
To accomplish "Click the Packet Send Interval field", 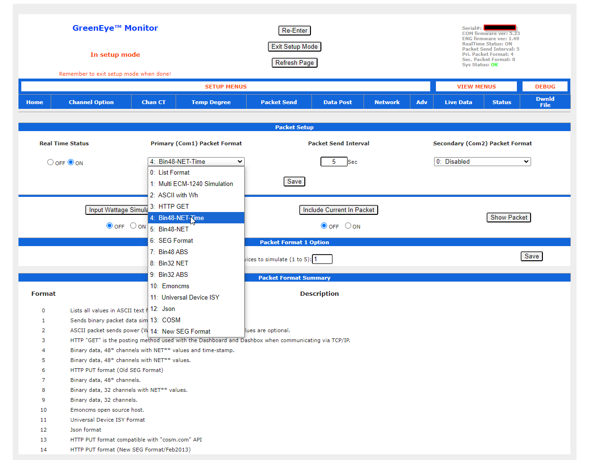I will 334,162.
